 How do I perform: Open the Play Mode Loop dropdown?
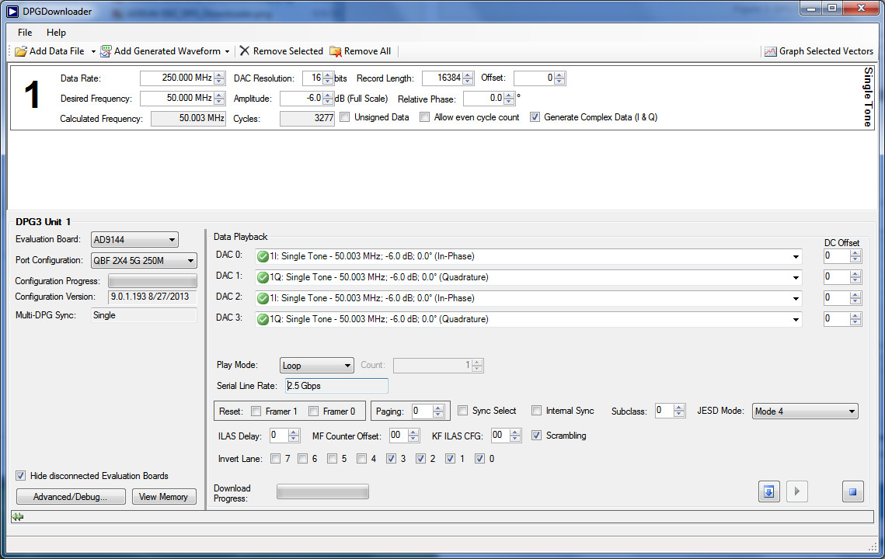pyautogui.click(x=316, y=366)
